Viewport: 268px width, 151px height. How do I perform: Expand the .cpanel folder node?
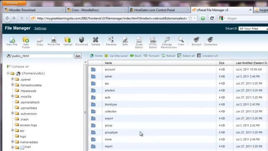click(13, 79)
